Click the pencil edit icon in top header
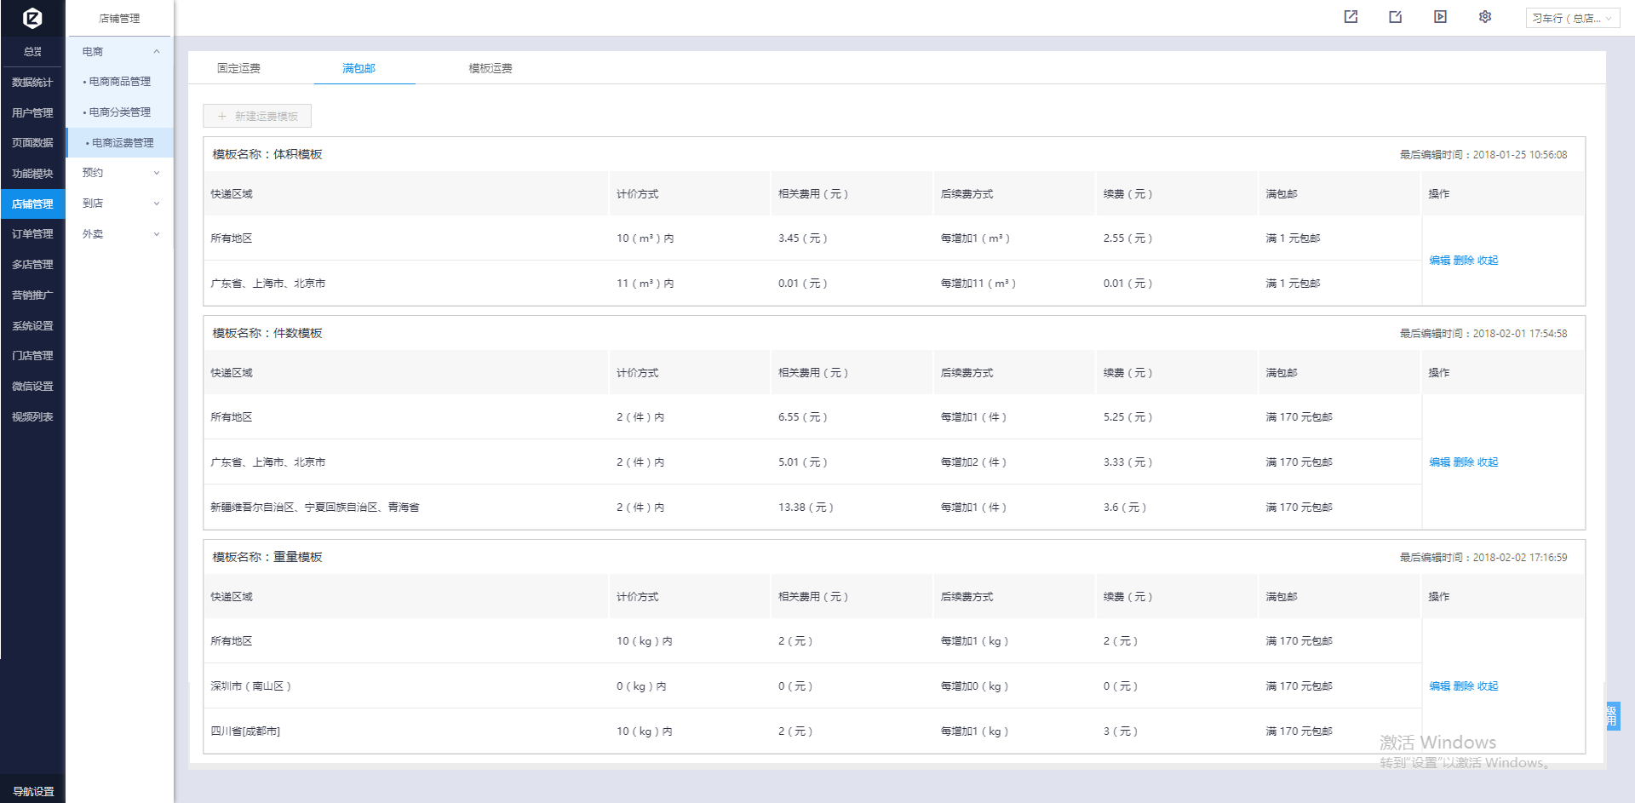The height and width of the screenshot is (803, 1635). (1395, 17)
